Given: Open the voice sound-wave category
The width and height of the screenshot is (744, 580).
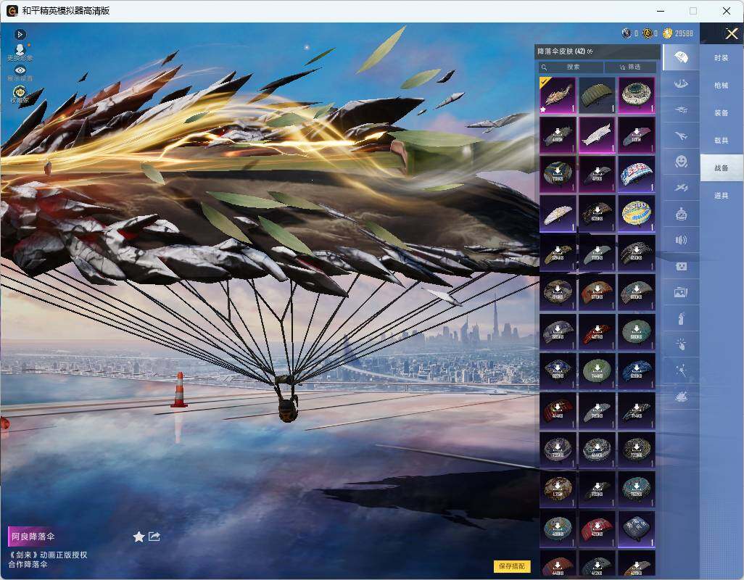Looking at the screenshot, I should point(681,240).
